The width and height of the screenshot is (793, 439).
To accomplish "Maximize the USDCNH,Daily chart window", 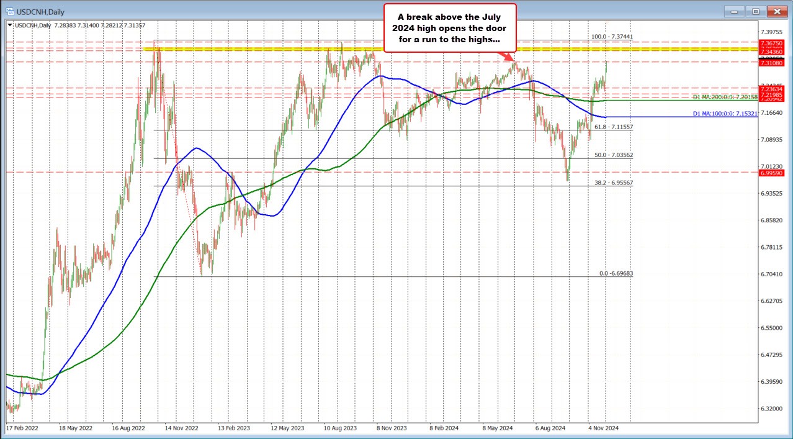I will 756,11.
